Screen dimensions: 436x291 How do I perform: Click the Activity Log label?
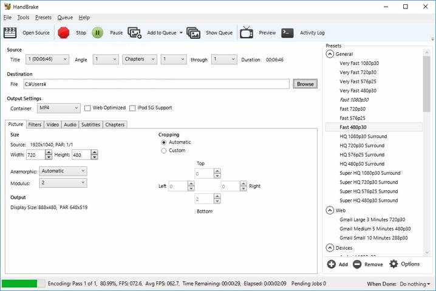[x=312, y=33]
